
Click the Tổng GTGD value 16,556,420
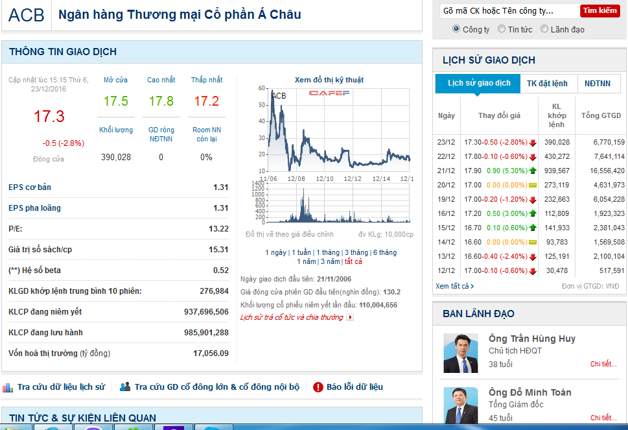[x=607, y=171]
